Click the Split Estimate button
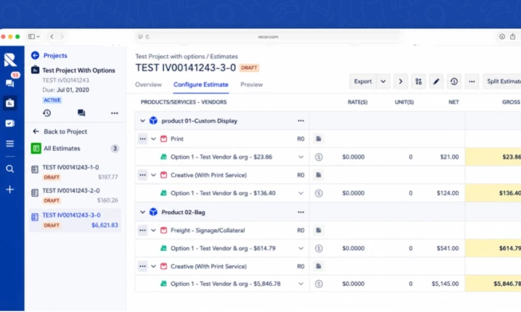 [502, 81]
